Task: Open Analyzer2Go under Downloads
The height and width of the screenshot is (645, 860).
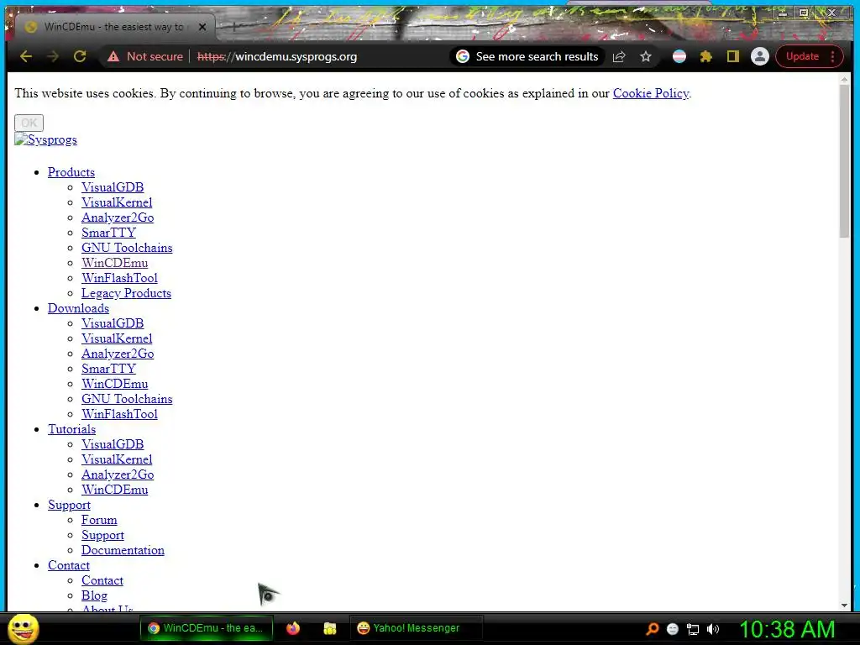Action: pos(118,354)
